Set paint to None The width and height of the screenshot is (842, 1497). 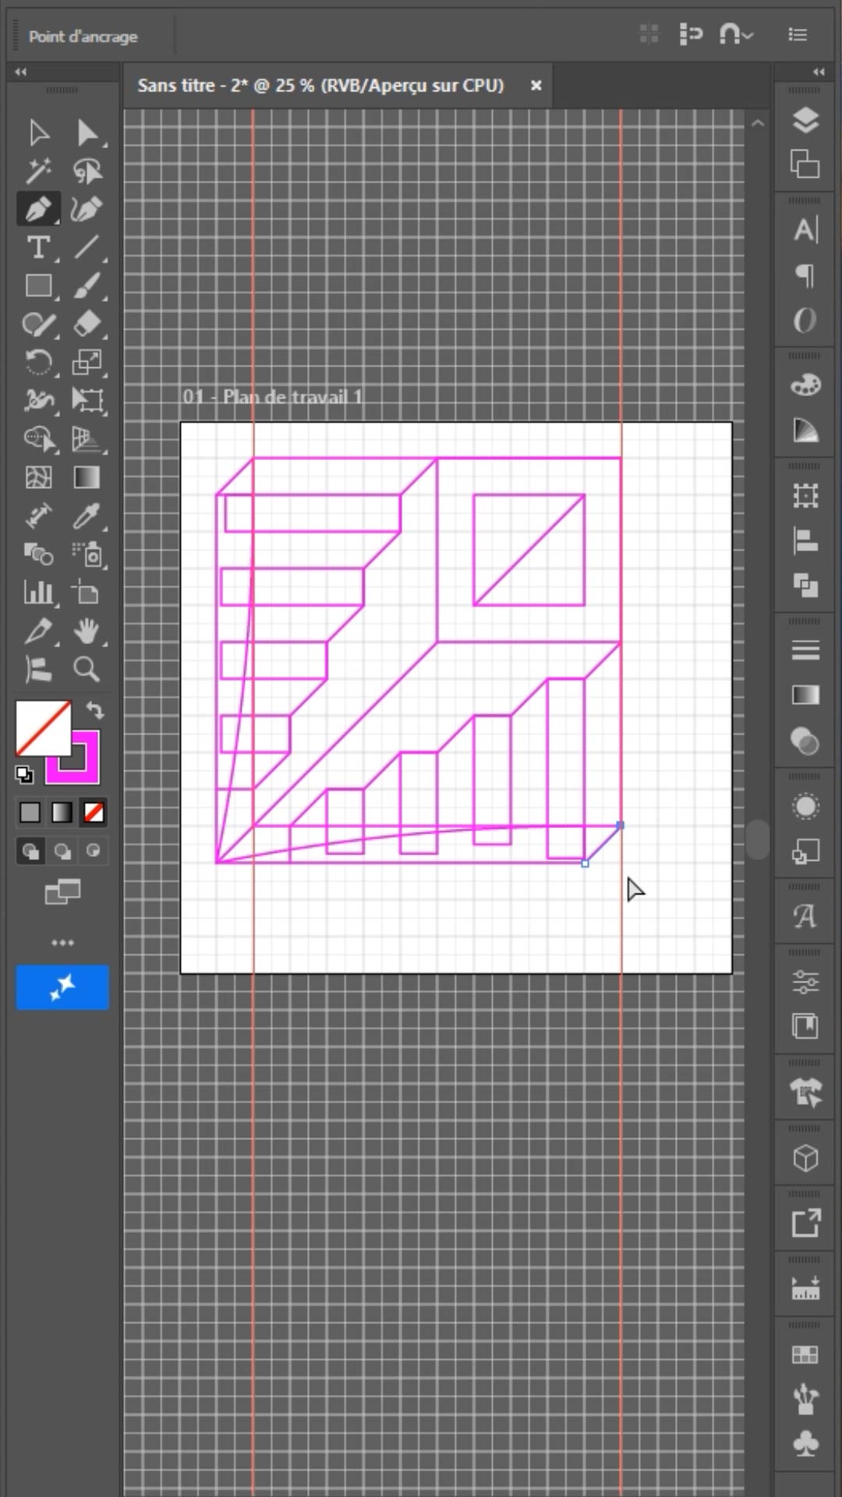[x=94, y=812]
